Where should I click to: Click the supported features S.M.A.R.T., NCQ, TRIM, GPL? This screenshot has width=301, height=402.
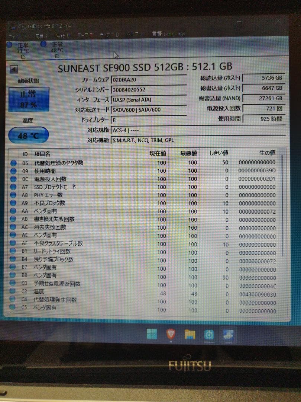pyautogui.click(x=198, y=140)
